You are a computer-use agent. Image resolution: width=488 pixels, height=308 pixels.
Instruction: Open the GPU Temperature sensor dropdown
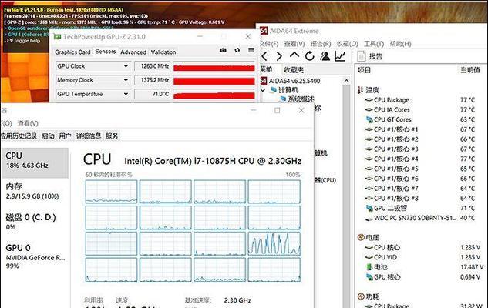click(126, 94)
